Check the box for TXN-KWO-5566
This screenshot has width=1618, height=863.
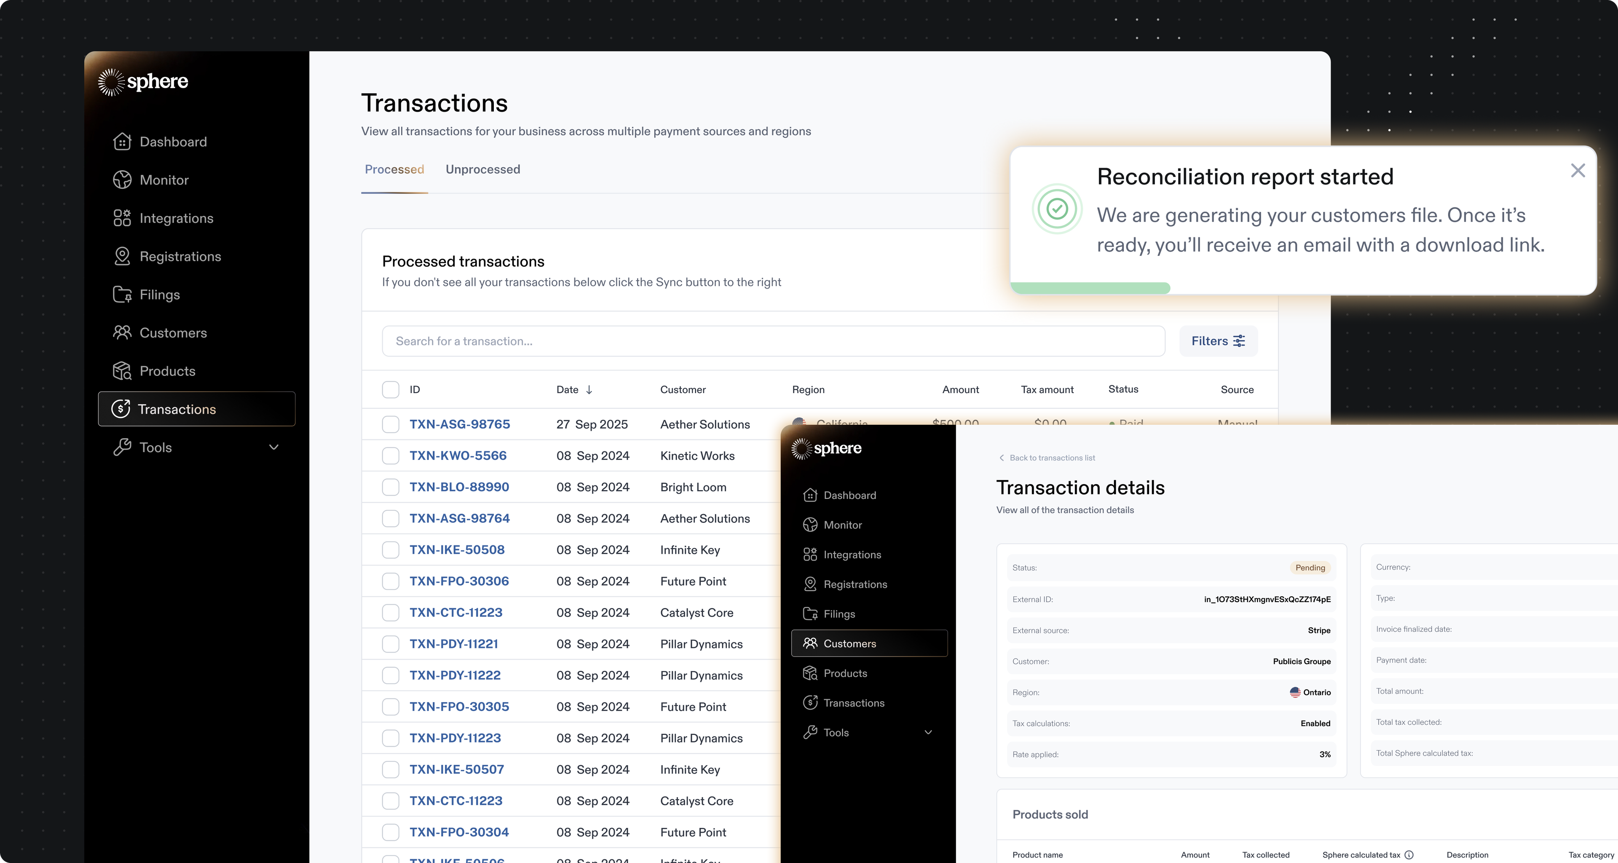coord(391,456)
